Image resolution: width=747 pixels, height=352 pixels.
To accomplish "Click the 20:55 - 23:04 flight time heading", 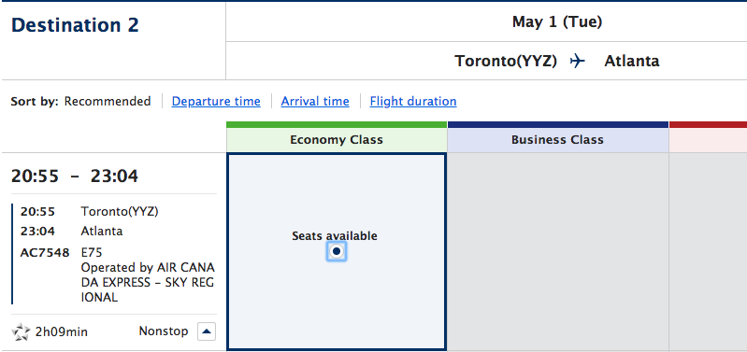I will (75, 176).
